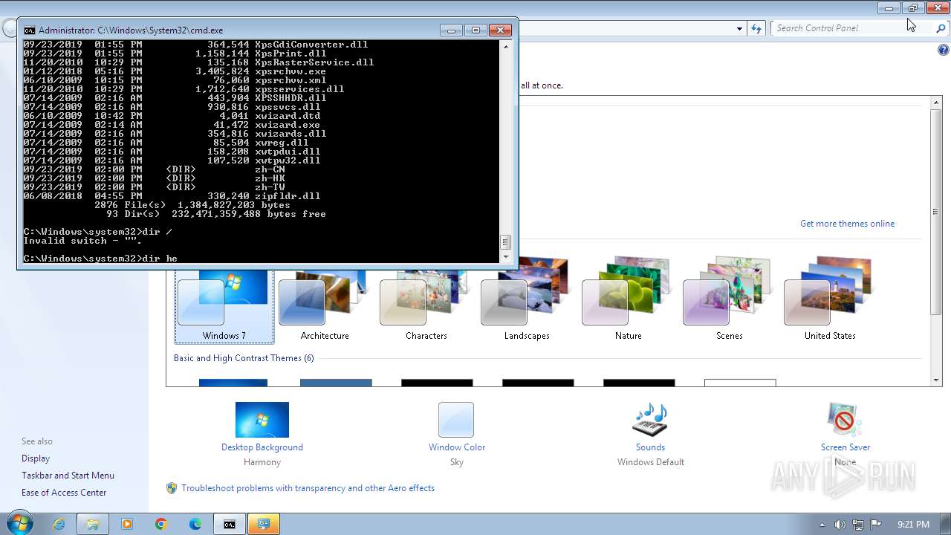Focus the Search Control Panel field
This screenshot has height=535, width=951.
851,28
